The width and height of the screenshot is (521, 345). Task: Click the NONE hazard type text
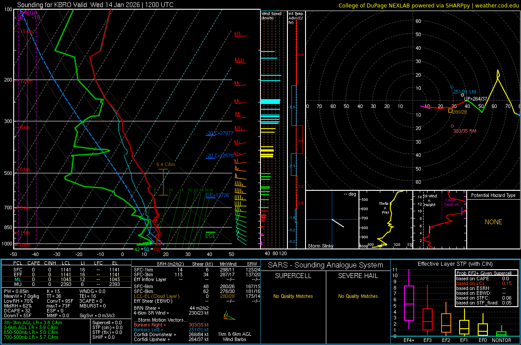click(493, 222)
